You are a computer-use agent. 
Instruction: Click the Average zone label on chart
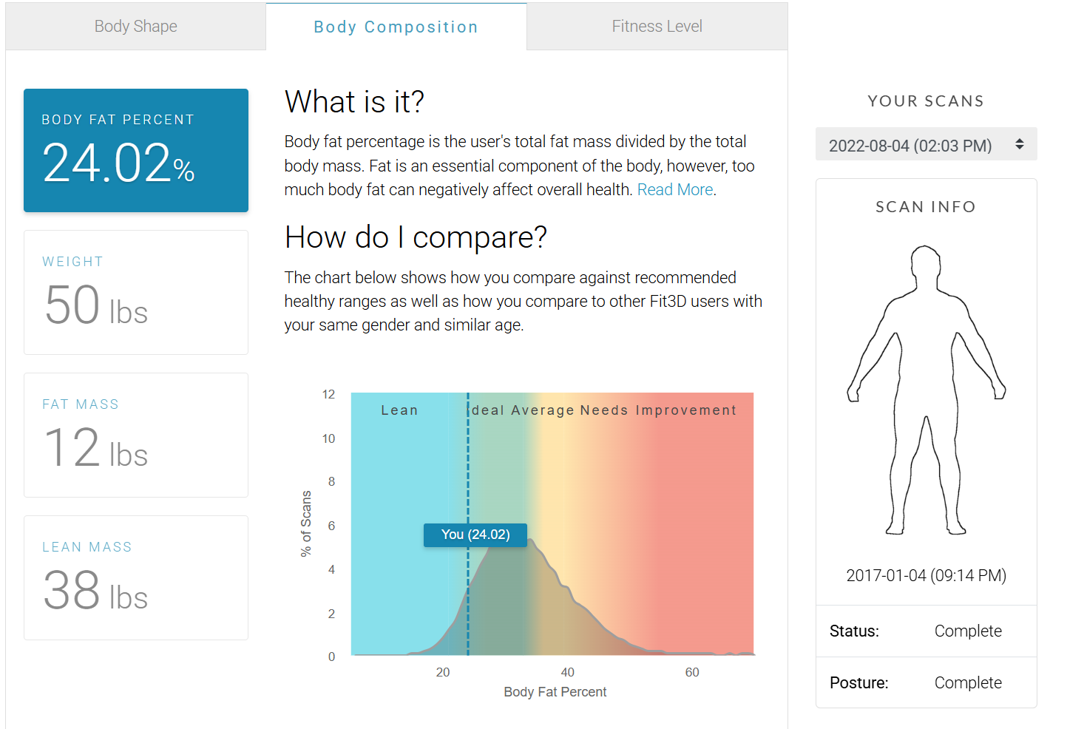[542, 410]
